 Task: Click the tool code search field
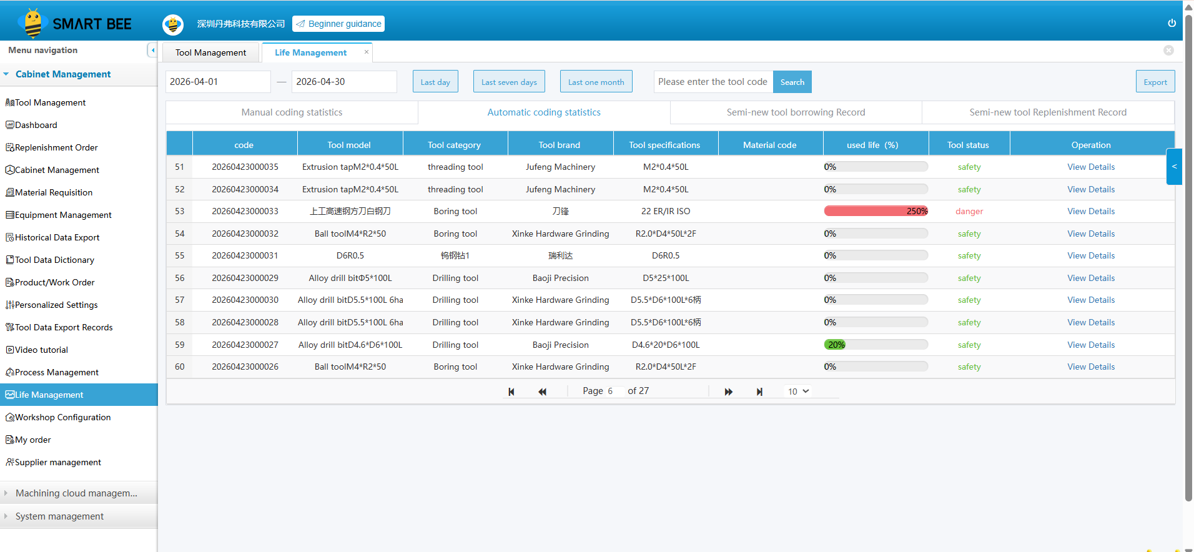[x=713, y=82]
